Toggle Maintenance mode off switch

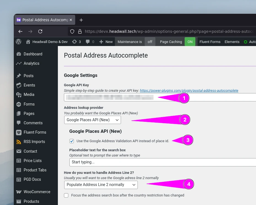pos(150,42)
